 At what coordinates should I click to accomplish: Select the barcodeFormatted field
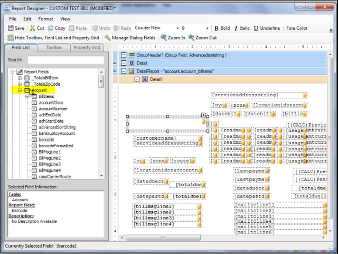click(56, 146)
